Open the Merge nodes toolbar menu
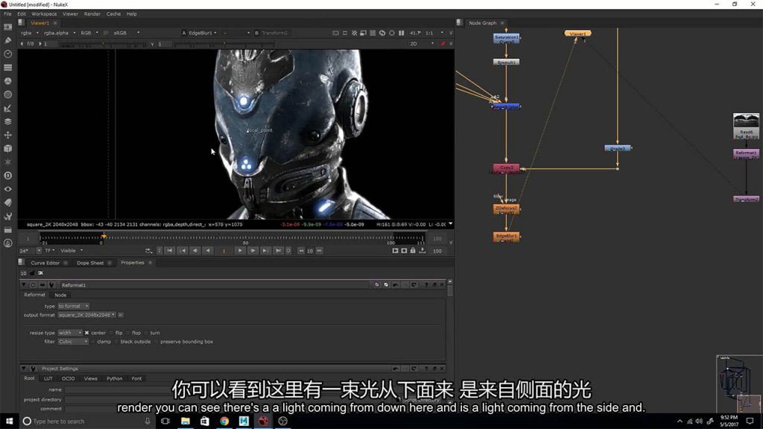The width and height of the screenshot is (763, 429). [7, 121]
